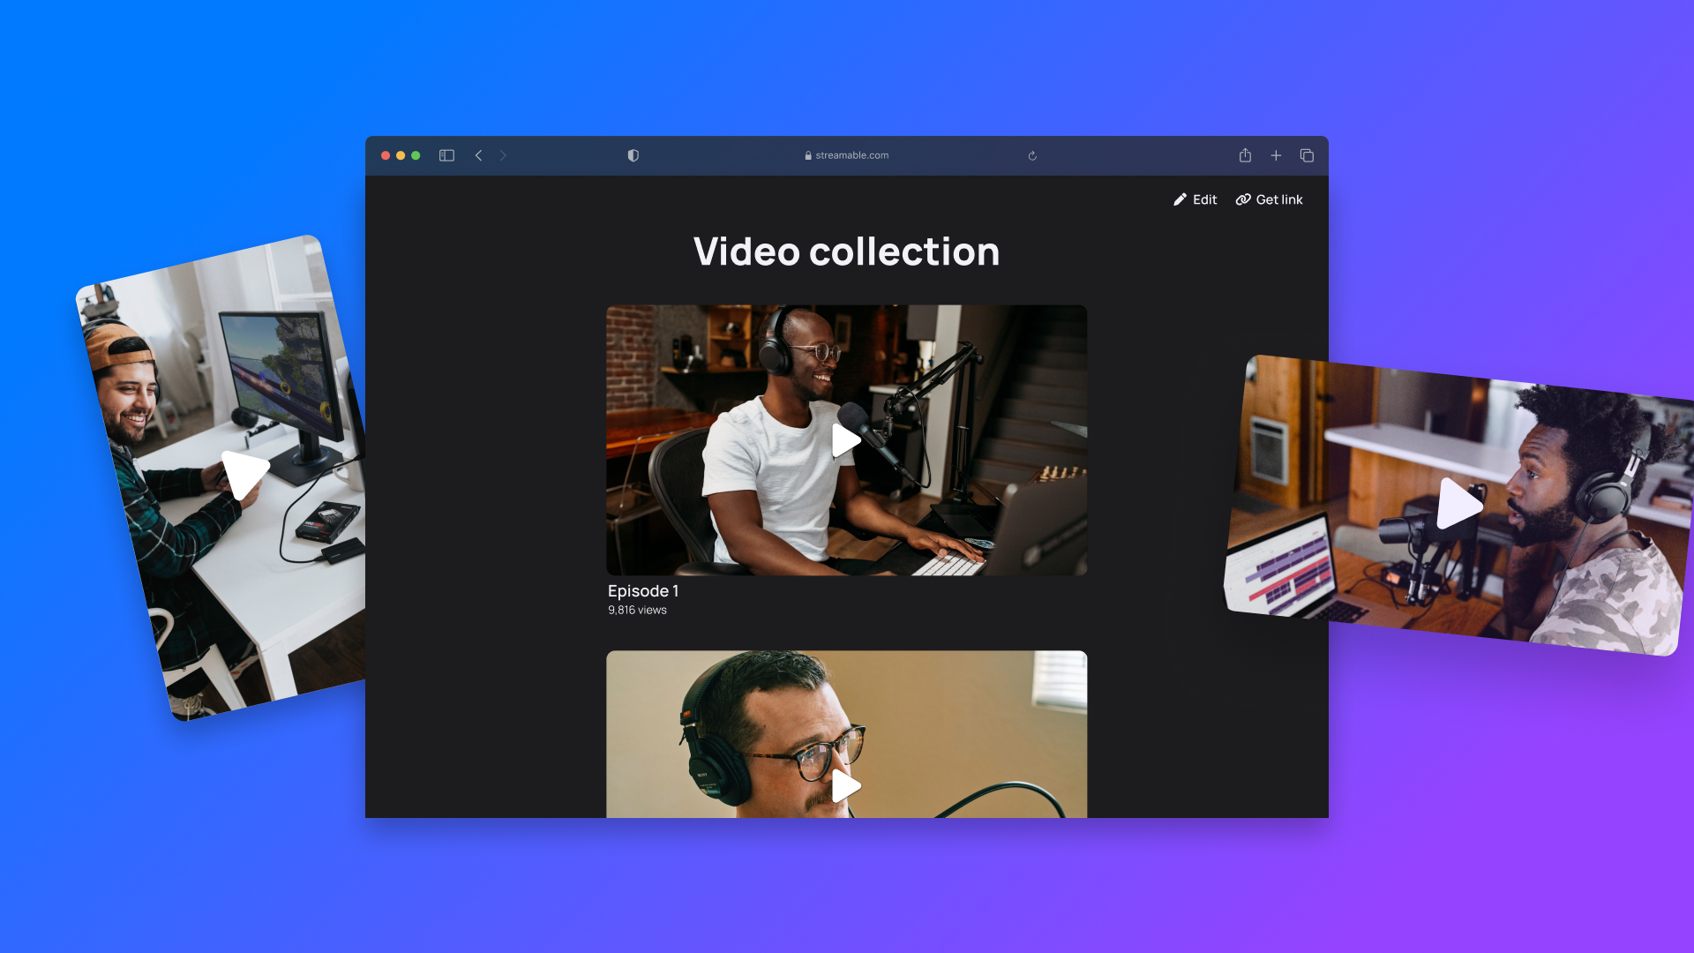Play the second video with headphones man
1694x953 pixels.
(x=845, y=785)
